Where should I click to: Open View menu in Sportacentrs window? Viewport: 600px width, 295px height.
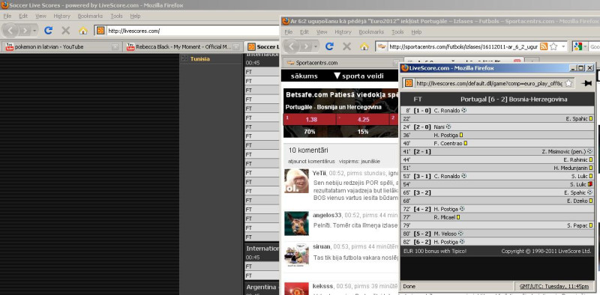[322, 32]
